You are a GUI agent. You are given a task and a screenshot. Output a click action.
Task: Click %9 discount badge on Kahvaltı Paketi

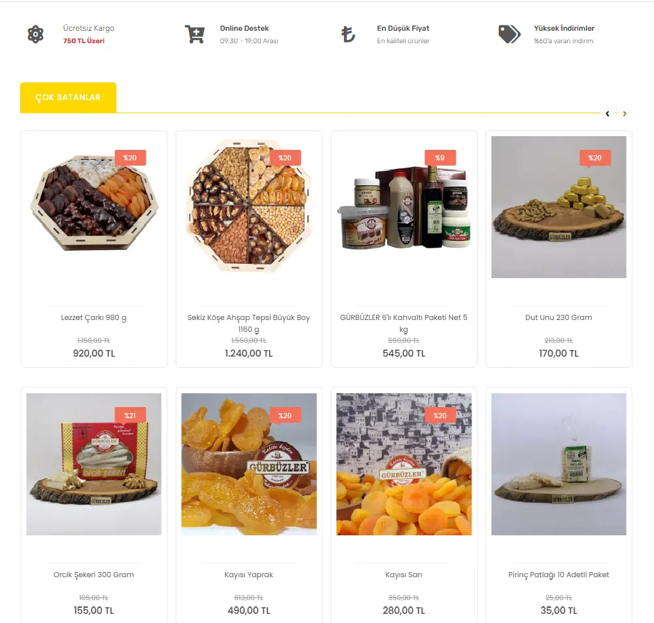click(440, 158)
